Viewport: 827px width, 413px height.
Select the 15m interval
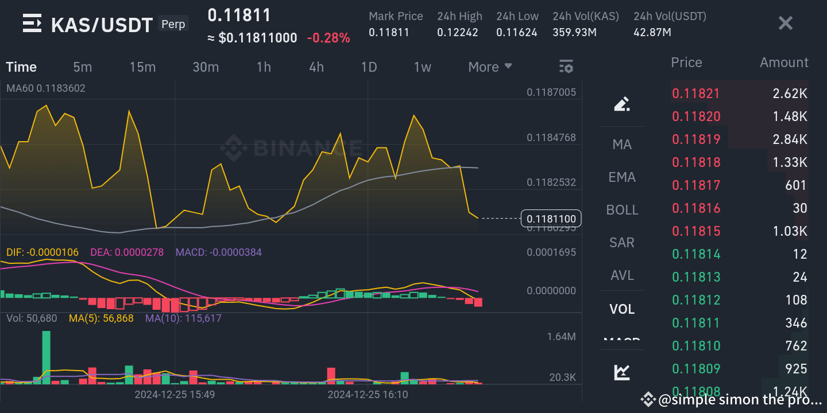pyautogui.click(x=142, y=67)
